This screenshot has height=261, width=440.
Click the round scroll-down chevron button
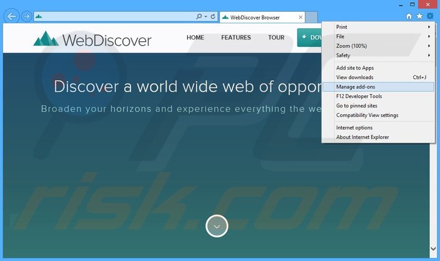(x=217, y=226)
